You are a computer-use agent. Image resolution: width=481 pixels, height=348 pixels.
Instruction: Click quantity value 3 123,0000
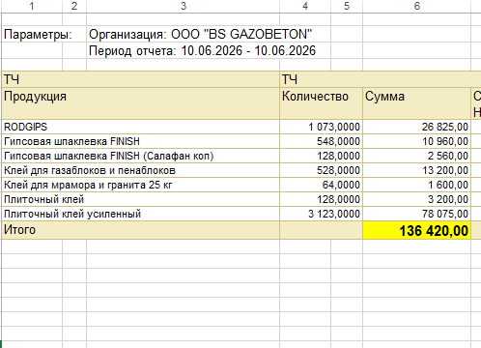(x=322, y=214)
